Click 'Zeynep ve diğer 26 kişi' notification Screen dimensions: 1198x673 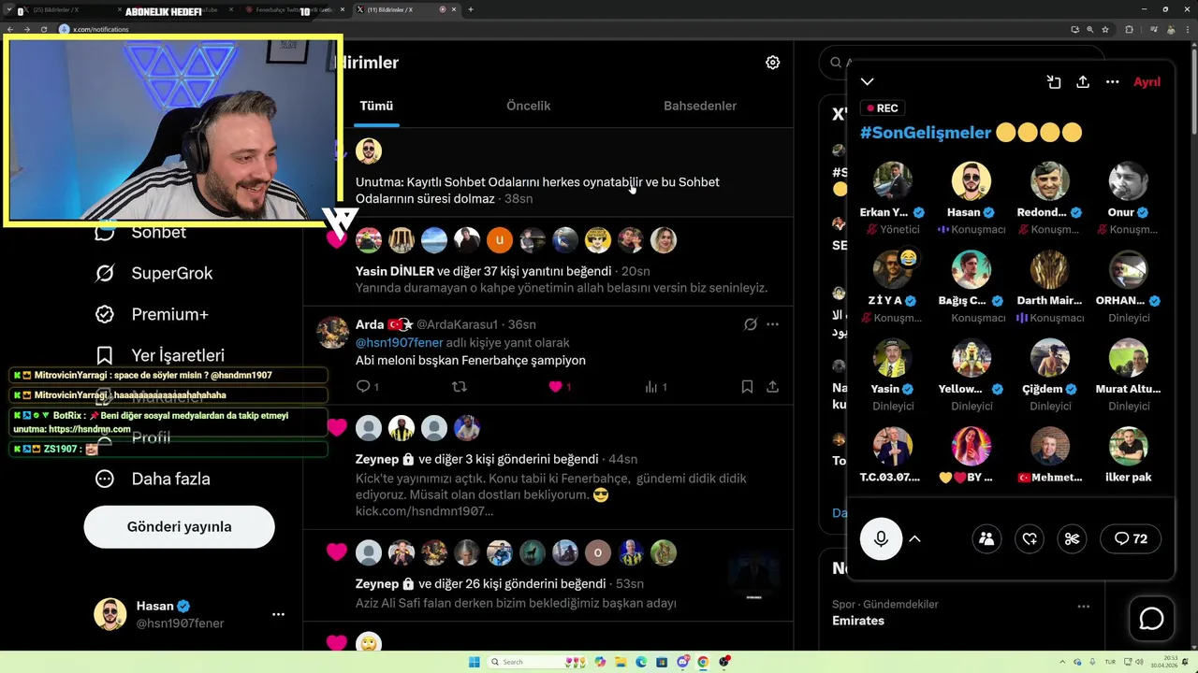pos(480,583)
